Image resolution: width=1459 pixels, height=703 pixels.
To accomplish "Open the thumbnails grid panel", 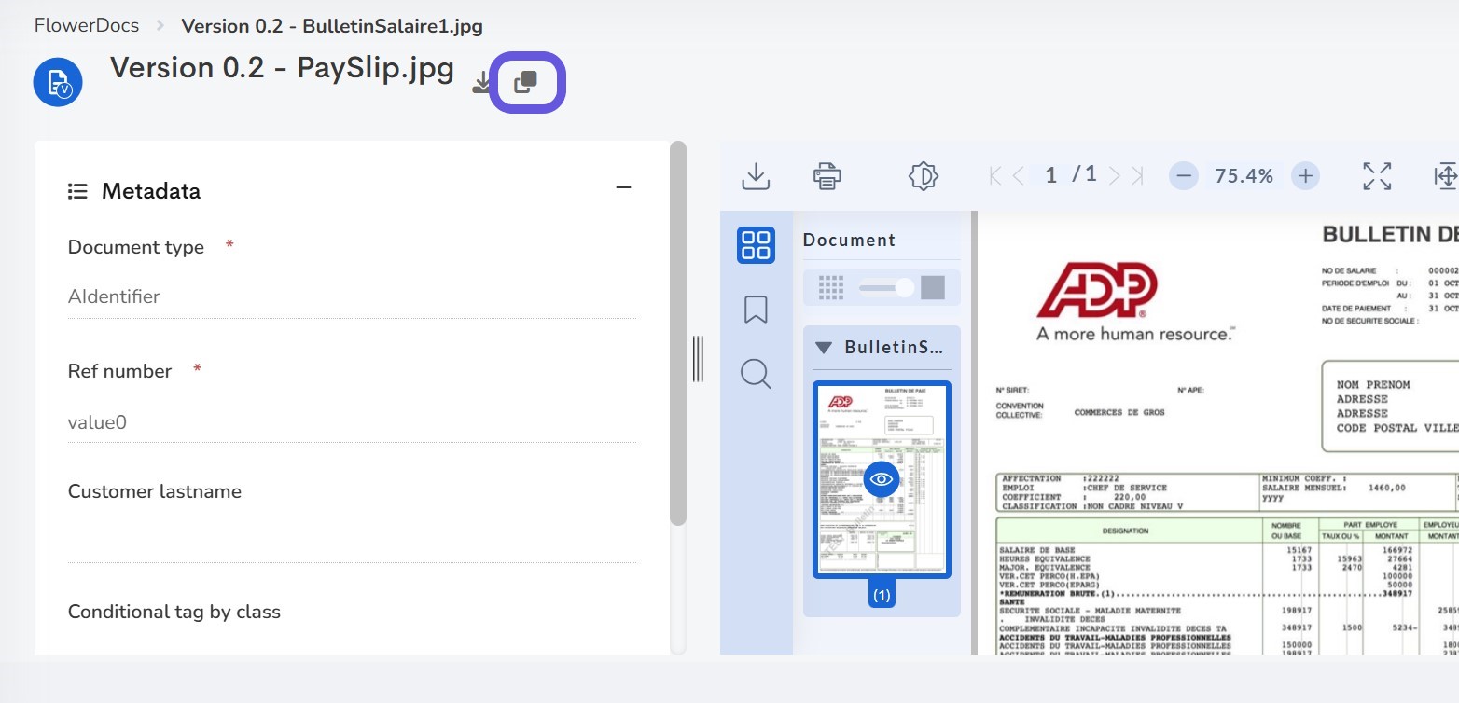I will [x=756, y=246].
